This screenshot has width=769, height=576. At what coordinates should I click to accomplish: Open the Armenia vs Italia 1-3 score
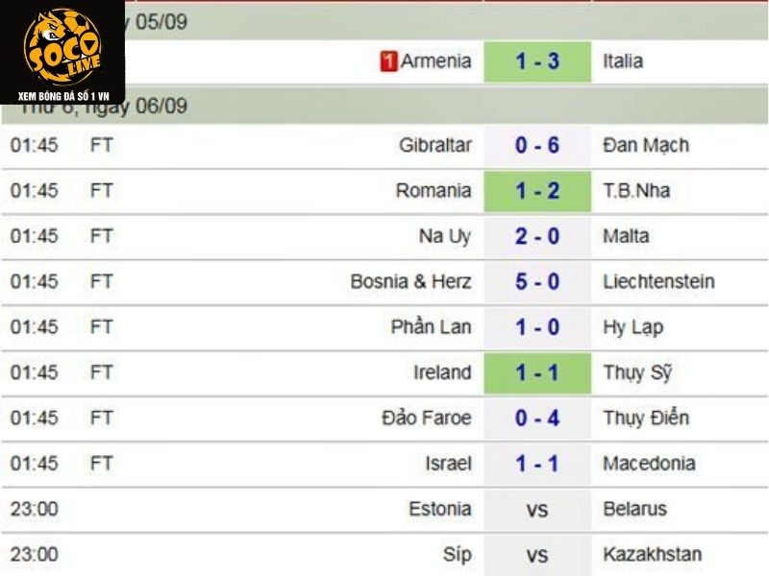click(537, 61)
